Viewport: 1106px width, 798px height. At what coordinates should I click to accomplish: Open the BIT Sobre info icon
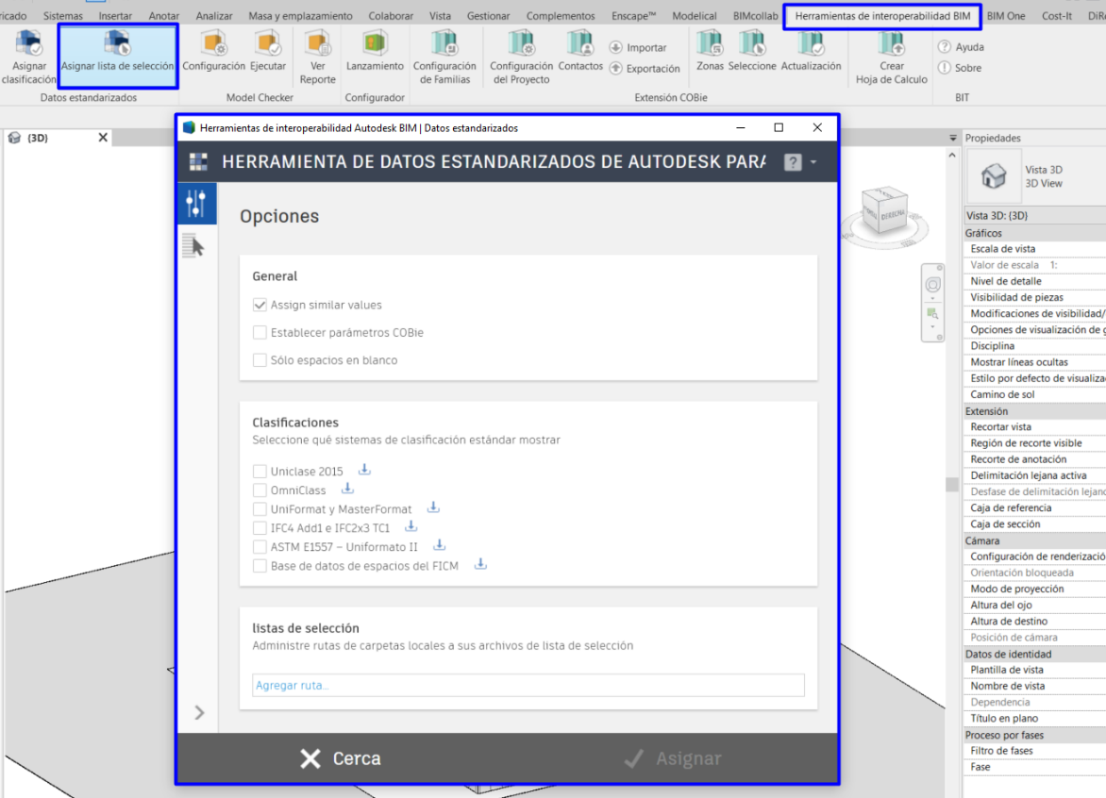click(x=945, y=68)
